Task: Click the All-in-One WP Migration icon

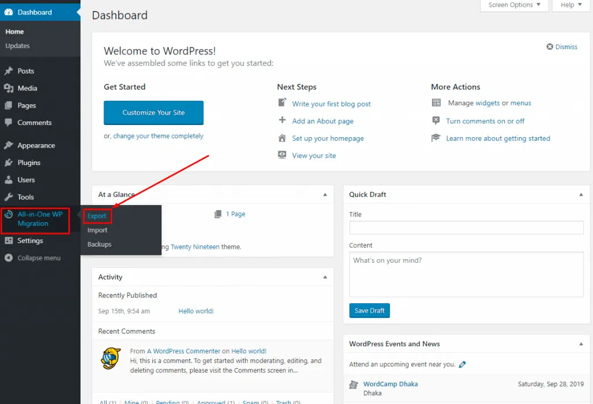Action: [x=8, y=215]
